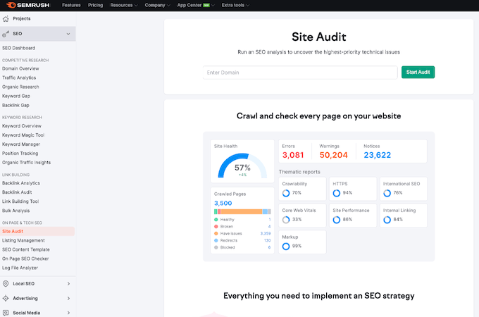Image resolution: width=479 pixels, height=317 pixels.
Task: Open Organic Traffic Insights link
Action: (26, 163)
